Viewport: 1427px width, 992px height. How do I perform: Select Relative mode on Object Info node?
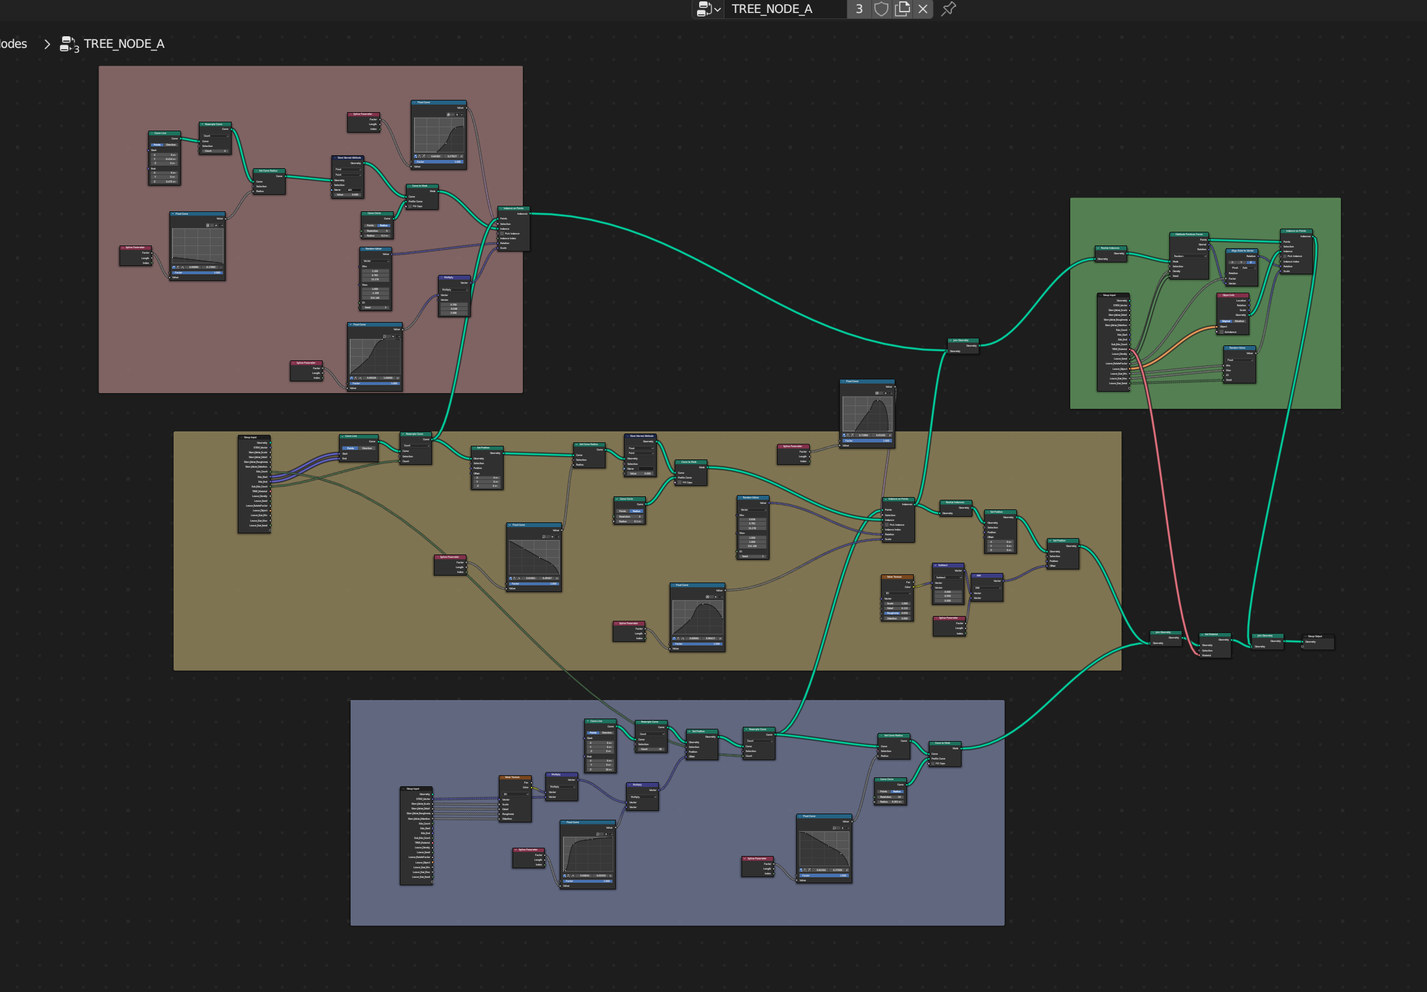tap(1239, 321)
